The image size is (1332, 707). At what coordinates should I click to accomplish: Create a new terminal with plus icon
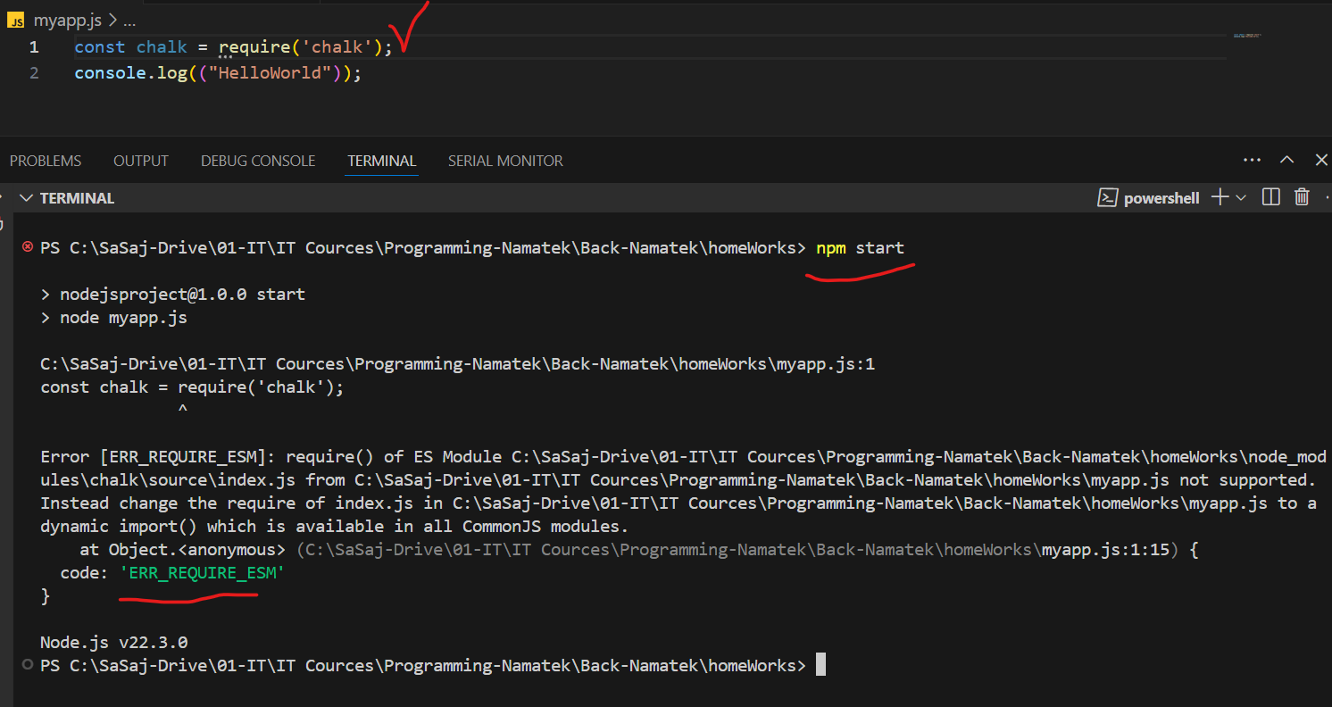point(1220,198)
